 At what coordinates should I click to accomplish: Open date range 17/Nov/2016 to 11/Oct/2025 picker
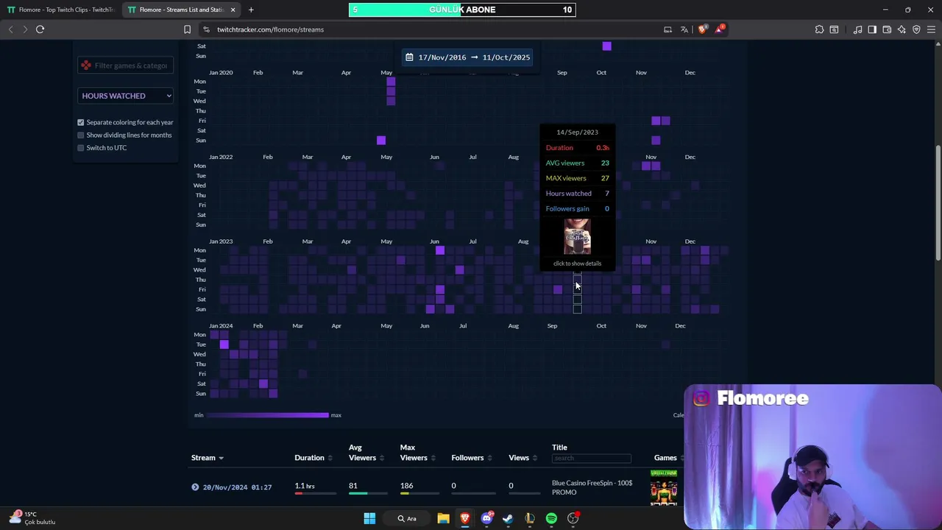point(467,57)
